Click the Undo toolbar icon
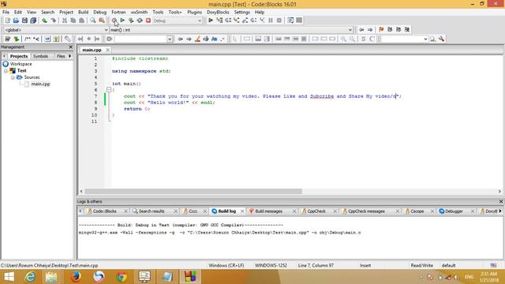 pyautogui.click(x=44, y=21)
